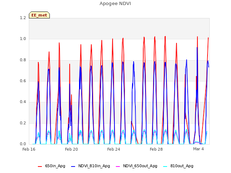Click the 0.8 y-axis label
231x173 pixels.
click(23, 60)
